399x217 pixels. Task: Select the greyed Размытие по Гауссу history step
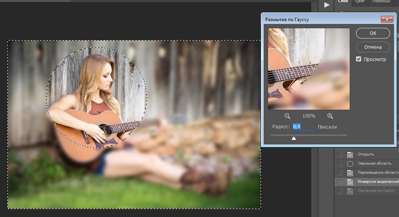point(367,191)
